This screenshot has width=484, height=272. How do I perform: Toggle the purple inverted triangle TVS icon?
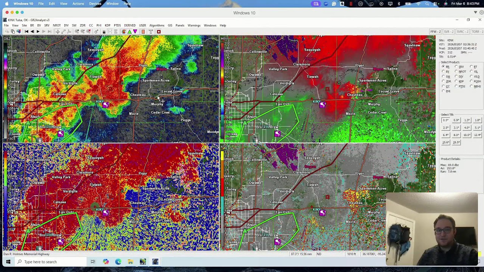coord(135,32)
